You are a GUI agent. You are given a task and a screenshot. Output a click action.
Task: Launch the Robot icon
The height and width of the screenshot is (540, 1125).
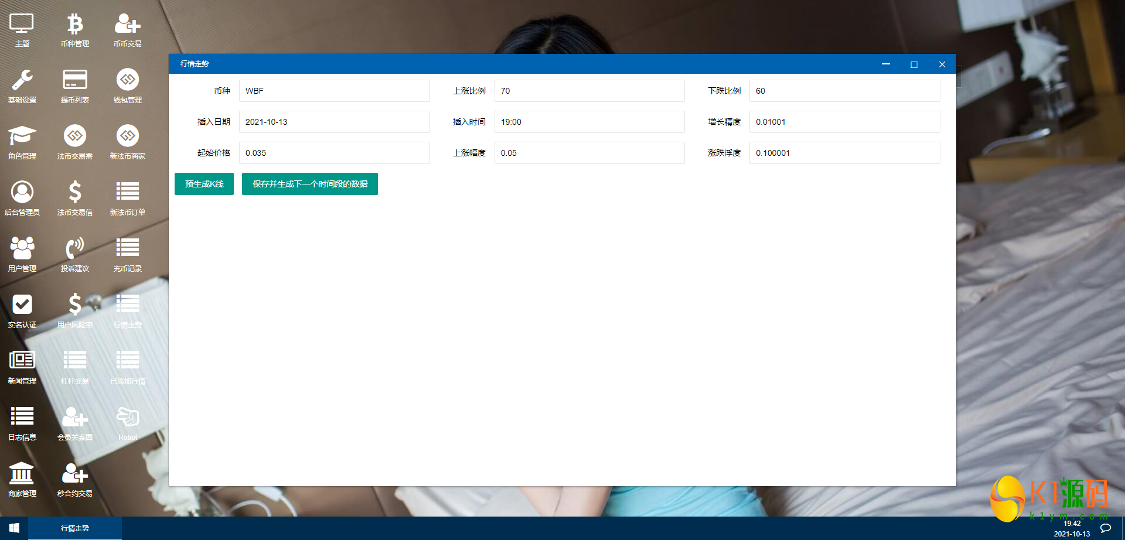point(128,423)
